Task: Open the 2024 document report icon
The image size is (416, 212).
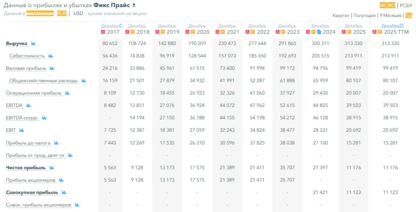Action: click(x=319, y=32)
